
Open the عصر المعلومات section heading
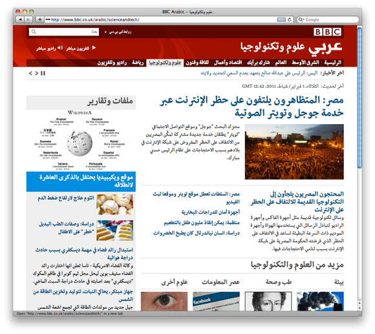click(220, 282)
